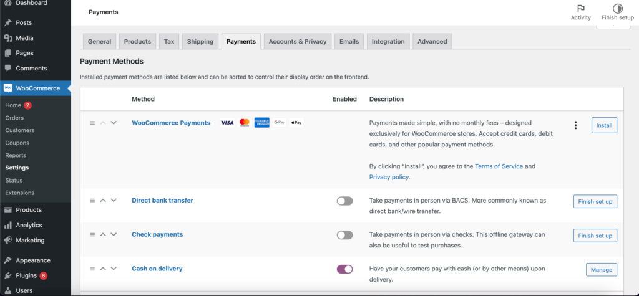Move Check payments up with arrow
The width and height of the screenshot is (639, 296).
pos(103,235)
